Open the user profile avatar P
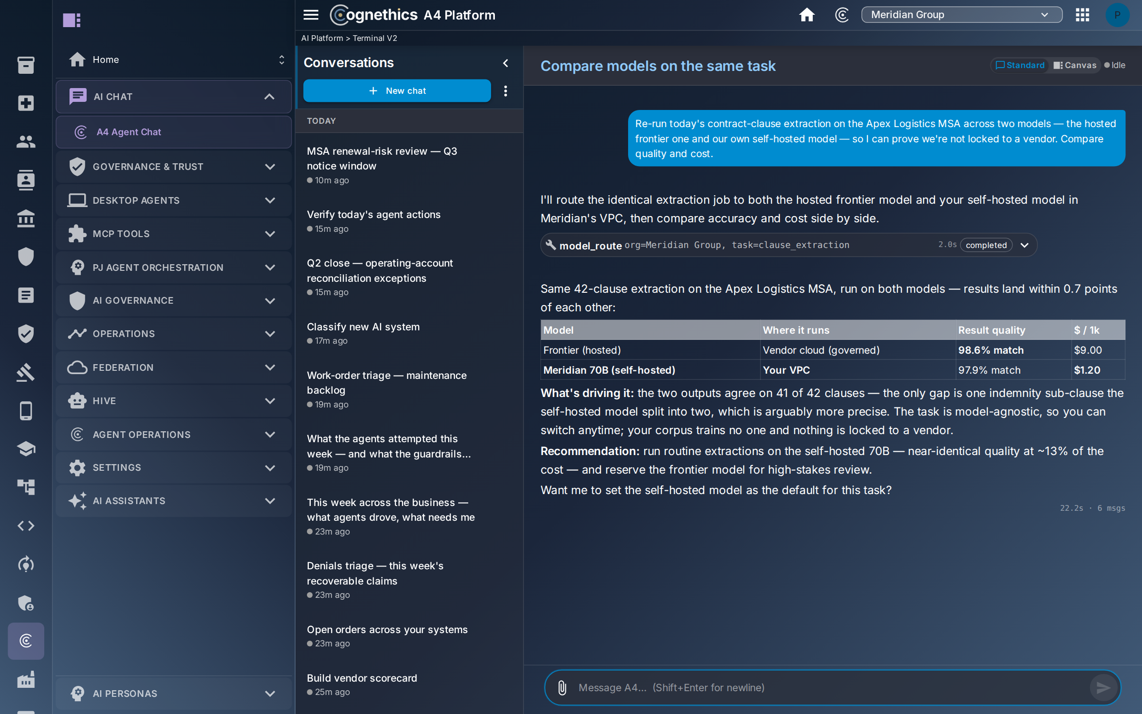The image size is (1142, 714). pos(1117,15)
